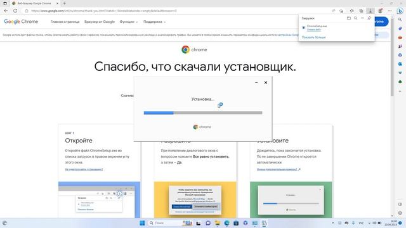Select the Google Chrome web browser tab
406x228 pixels.
coord(36,3)
